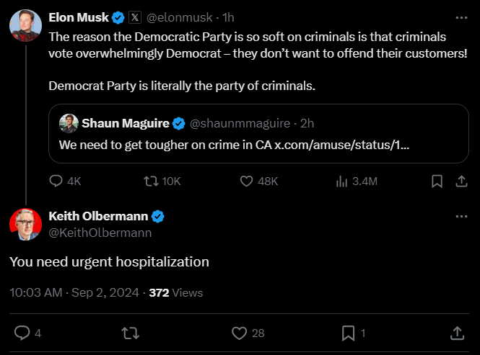Share Elon Musk's post
This screenshot has height=355, width=480.
[461, 181]
